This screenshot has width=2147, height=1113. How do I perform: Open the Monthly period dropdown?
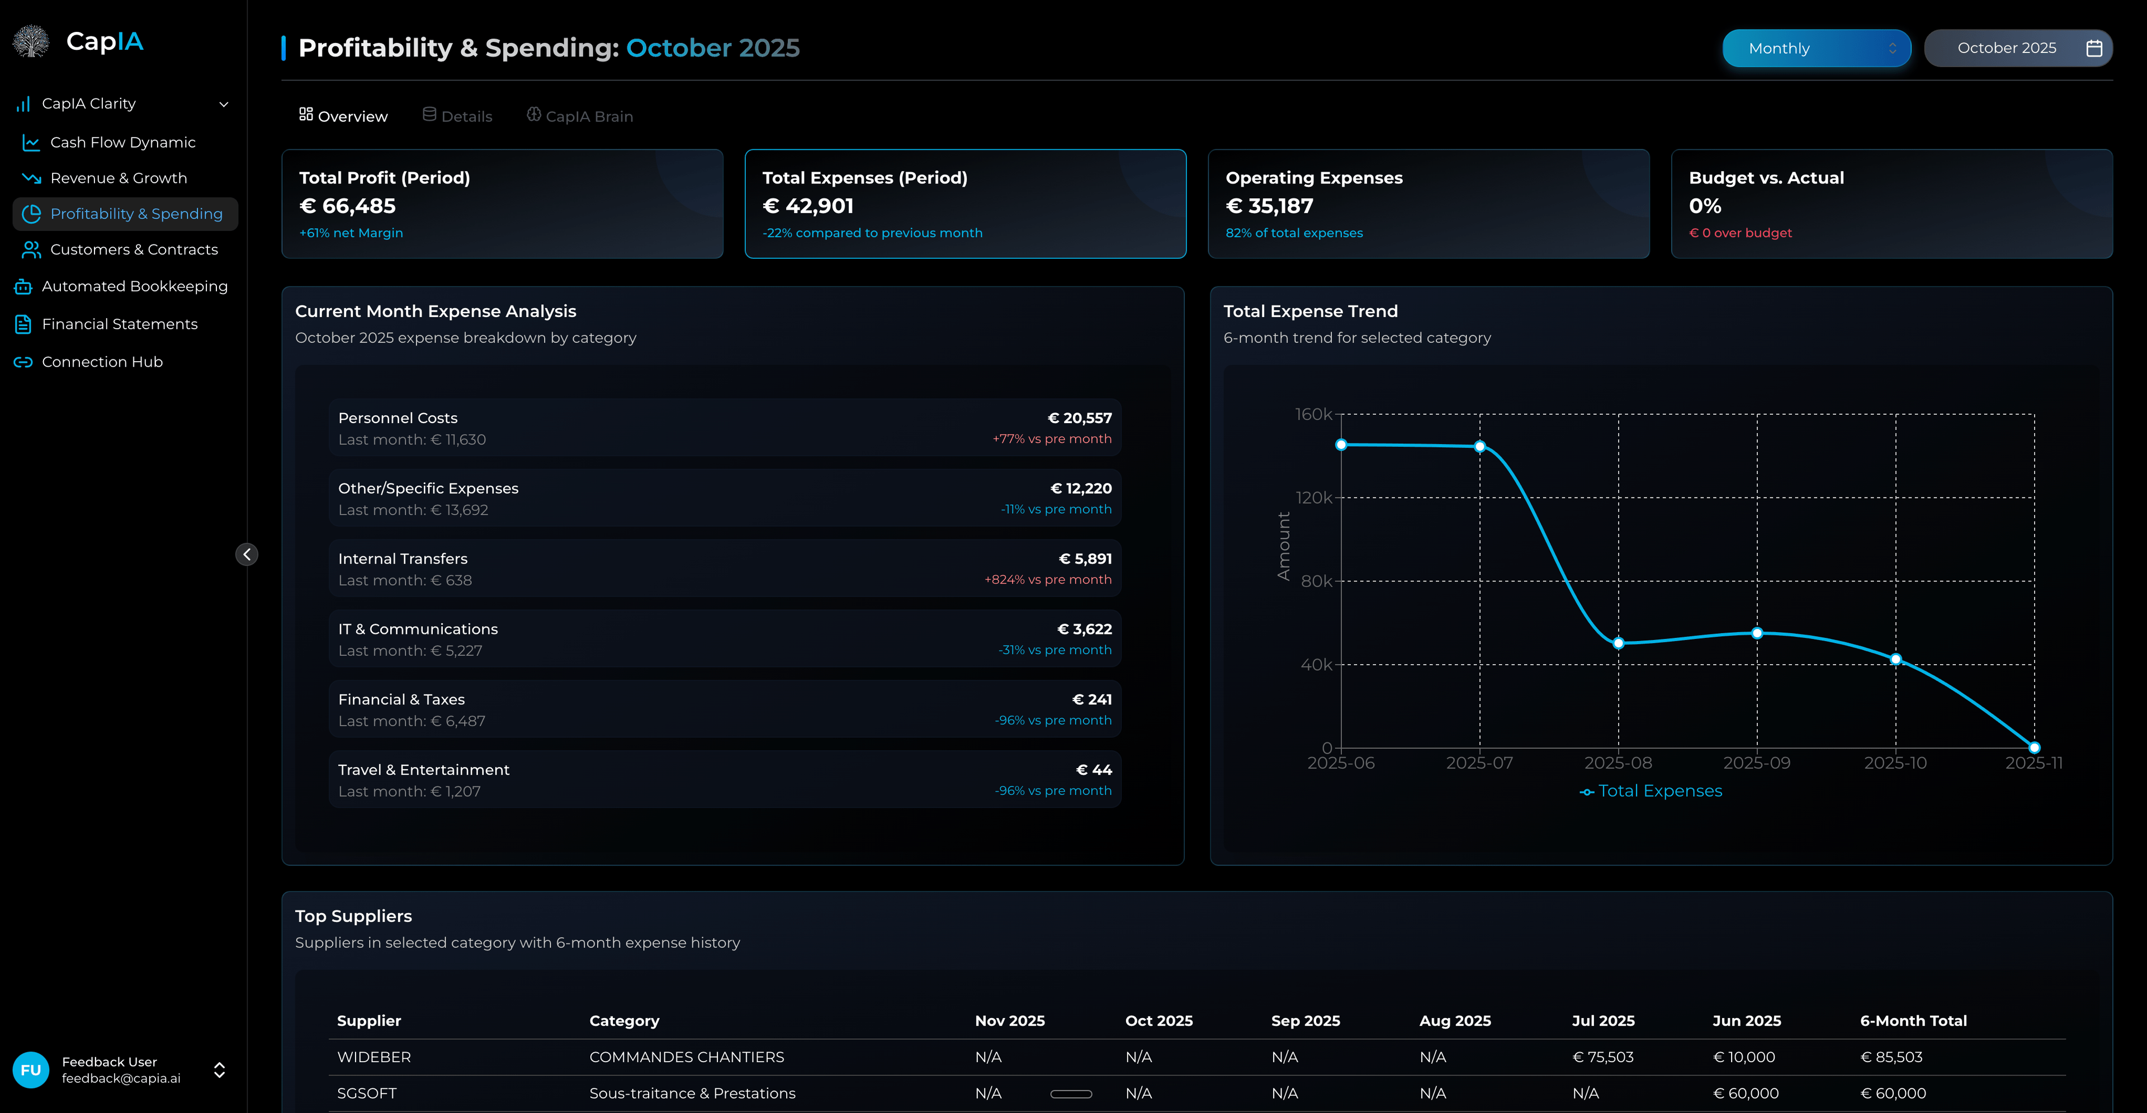click(1817, 48)
